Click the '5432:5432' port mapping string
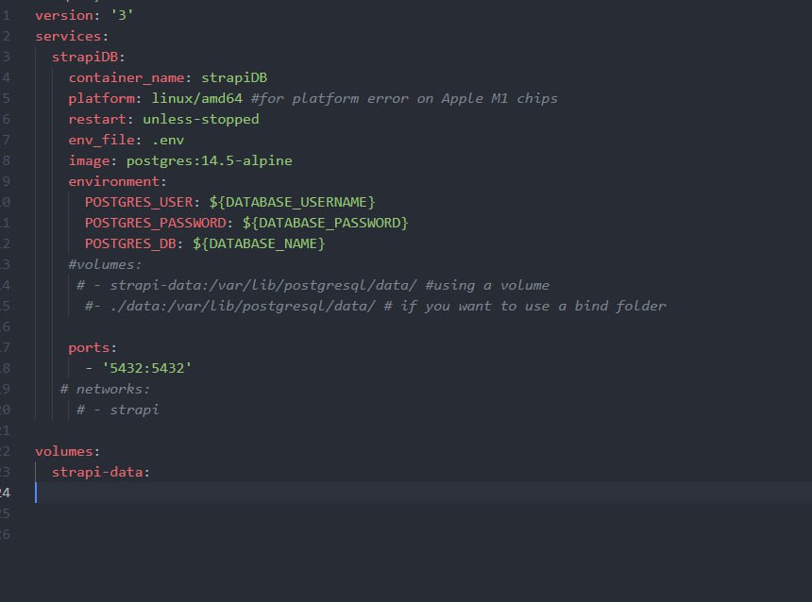812x602 pixels. point(147,368)
